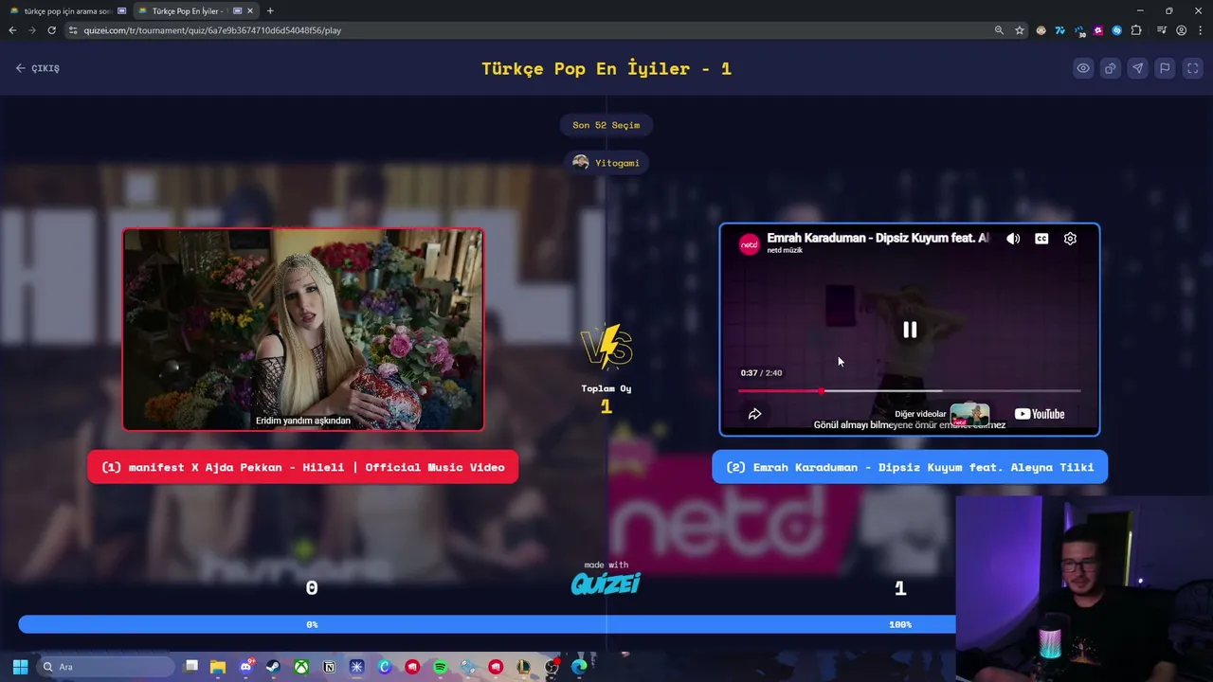The image size is (1213, 682).
Task: Open the Yitogami creator profile
Action: pos(606,163)
